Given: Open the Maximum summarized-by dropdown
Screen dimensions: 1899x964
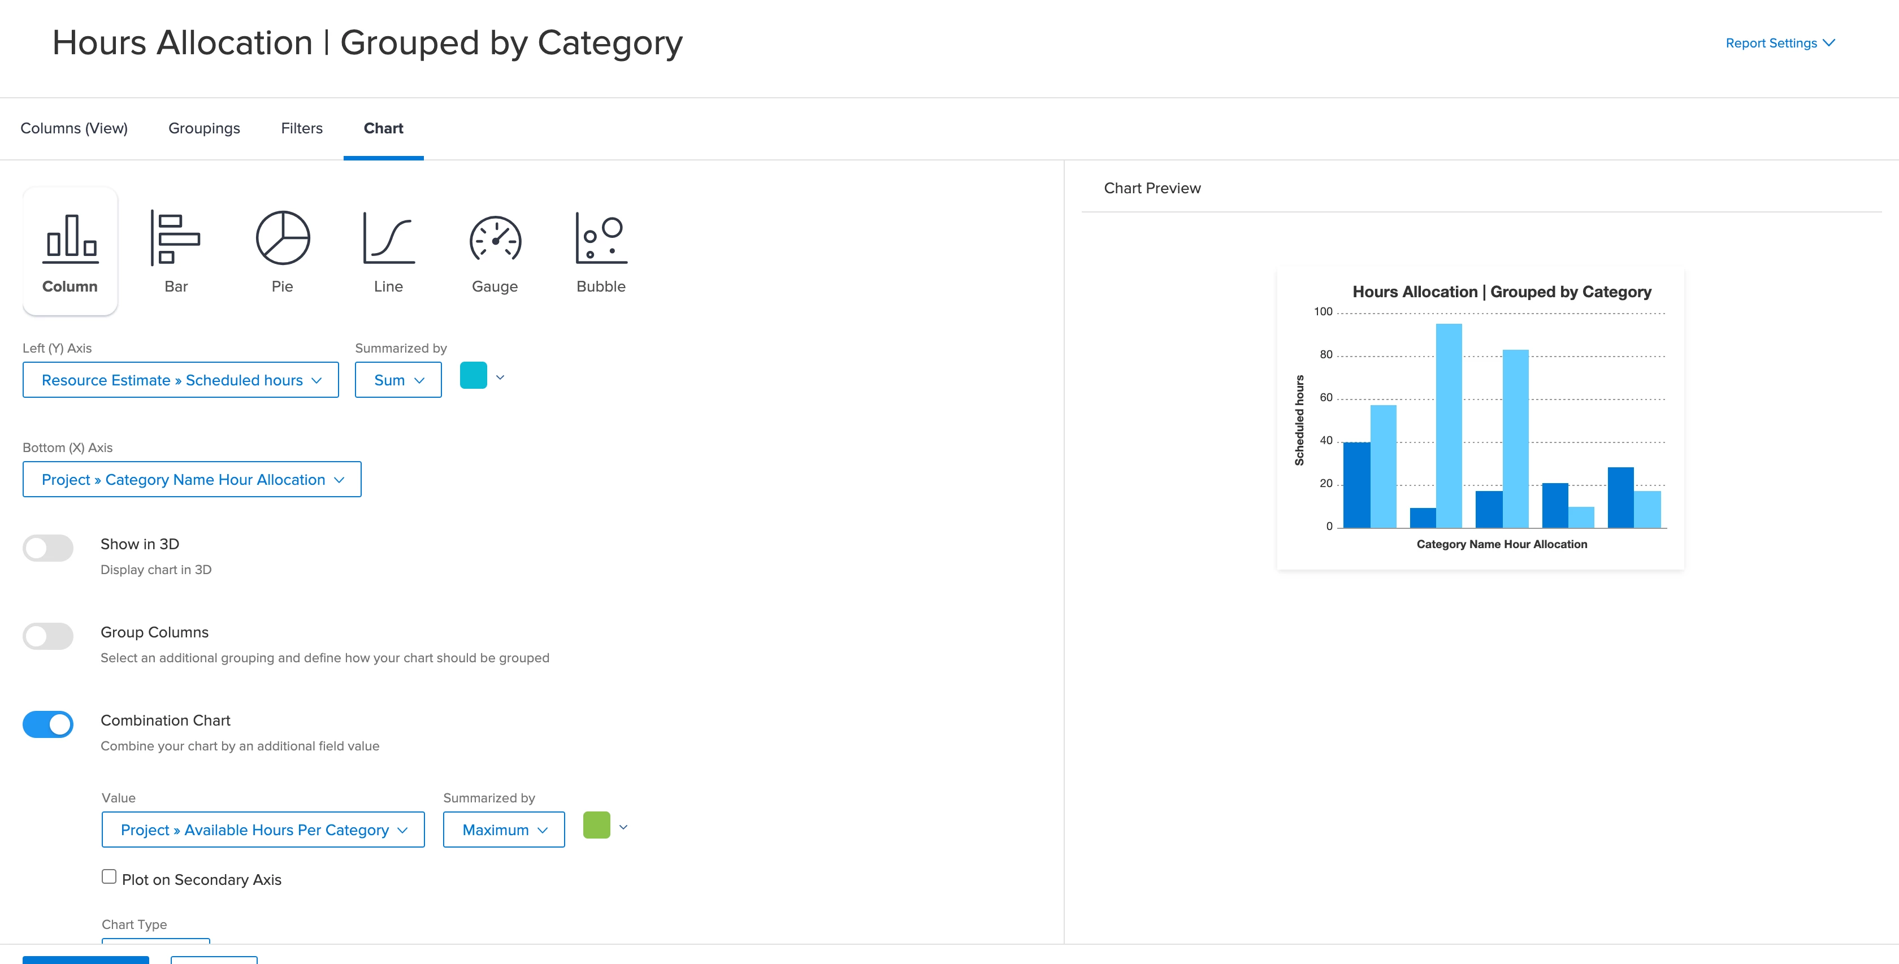Looking at the screenshot, I should pos(504,830).
